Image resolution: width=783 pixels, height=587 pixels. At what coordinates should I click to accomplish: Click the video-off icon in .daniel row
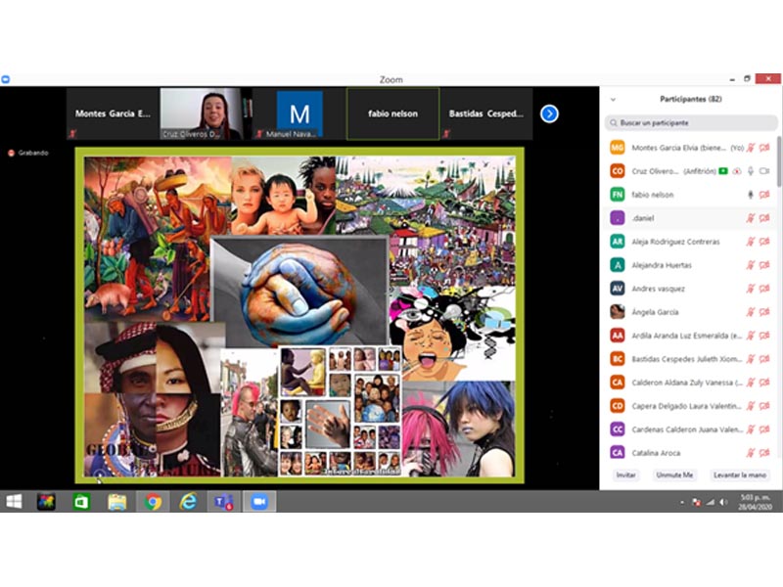point(764,218)
